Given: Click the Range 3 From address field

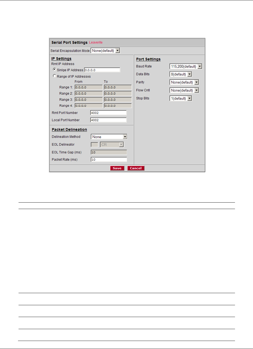Looking at the screenshot, I should [x=89, y=100].
